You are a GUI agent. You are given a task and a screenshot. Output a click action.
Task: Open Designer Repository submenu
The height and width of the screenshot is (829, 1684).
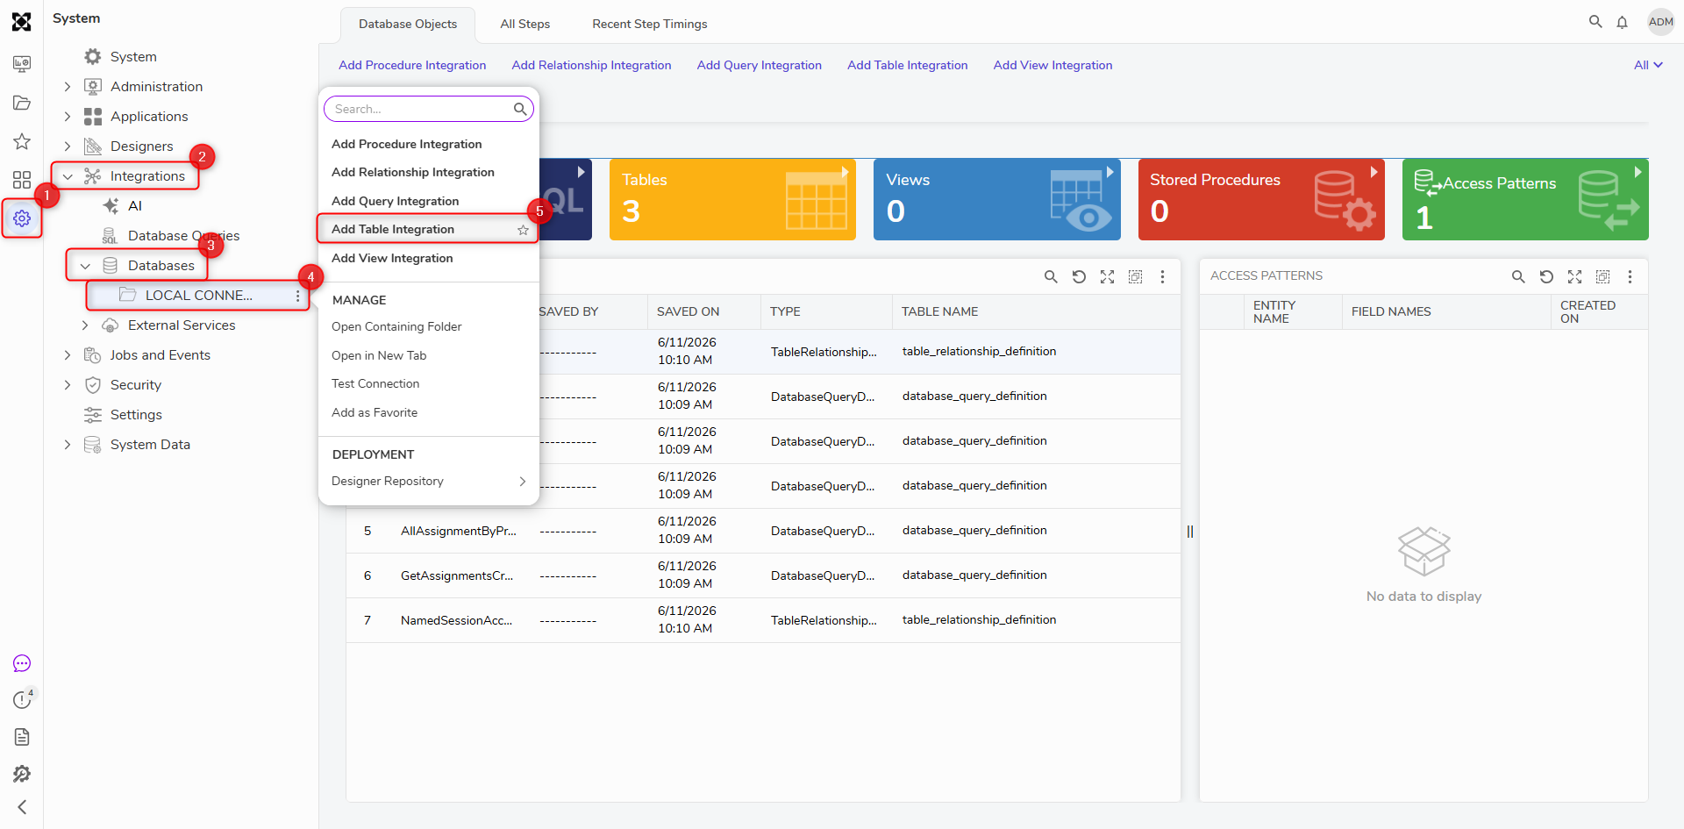[428, 481]
